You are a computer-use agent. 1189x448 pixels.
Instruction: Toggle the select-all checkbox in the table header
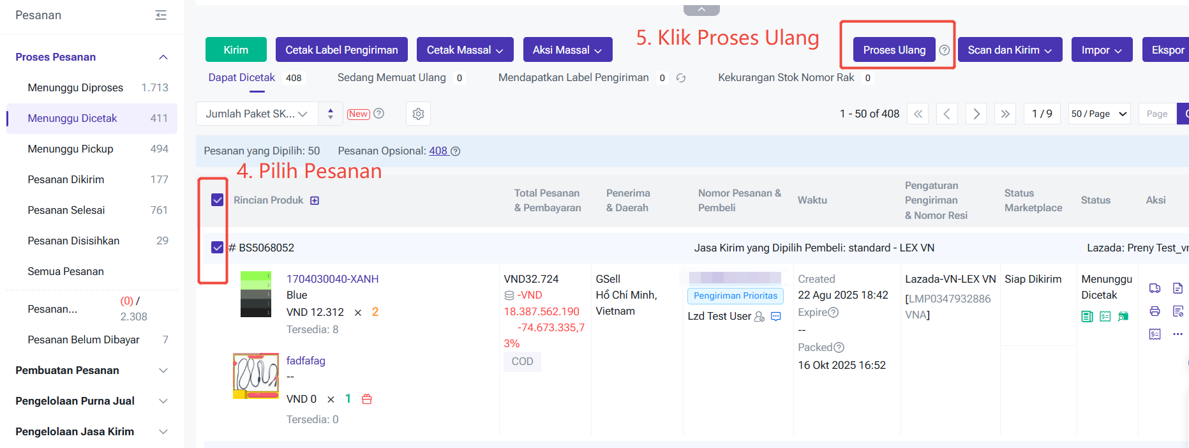pyautogui.click(x=217, y=200)
